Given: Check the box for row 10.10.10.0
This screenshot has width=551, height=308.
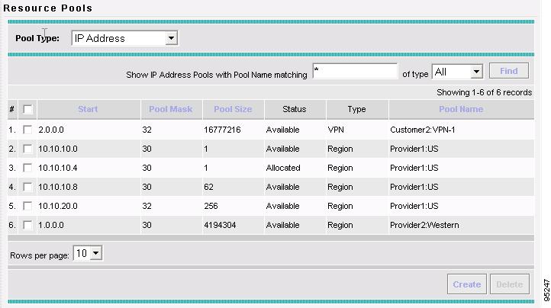Looking at the screenshot, I should 27,149.
